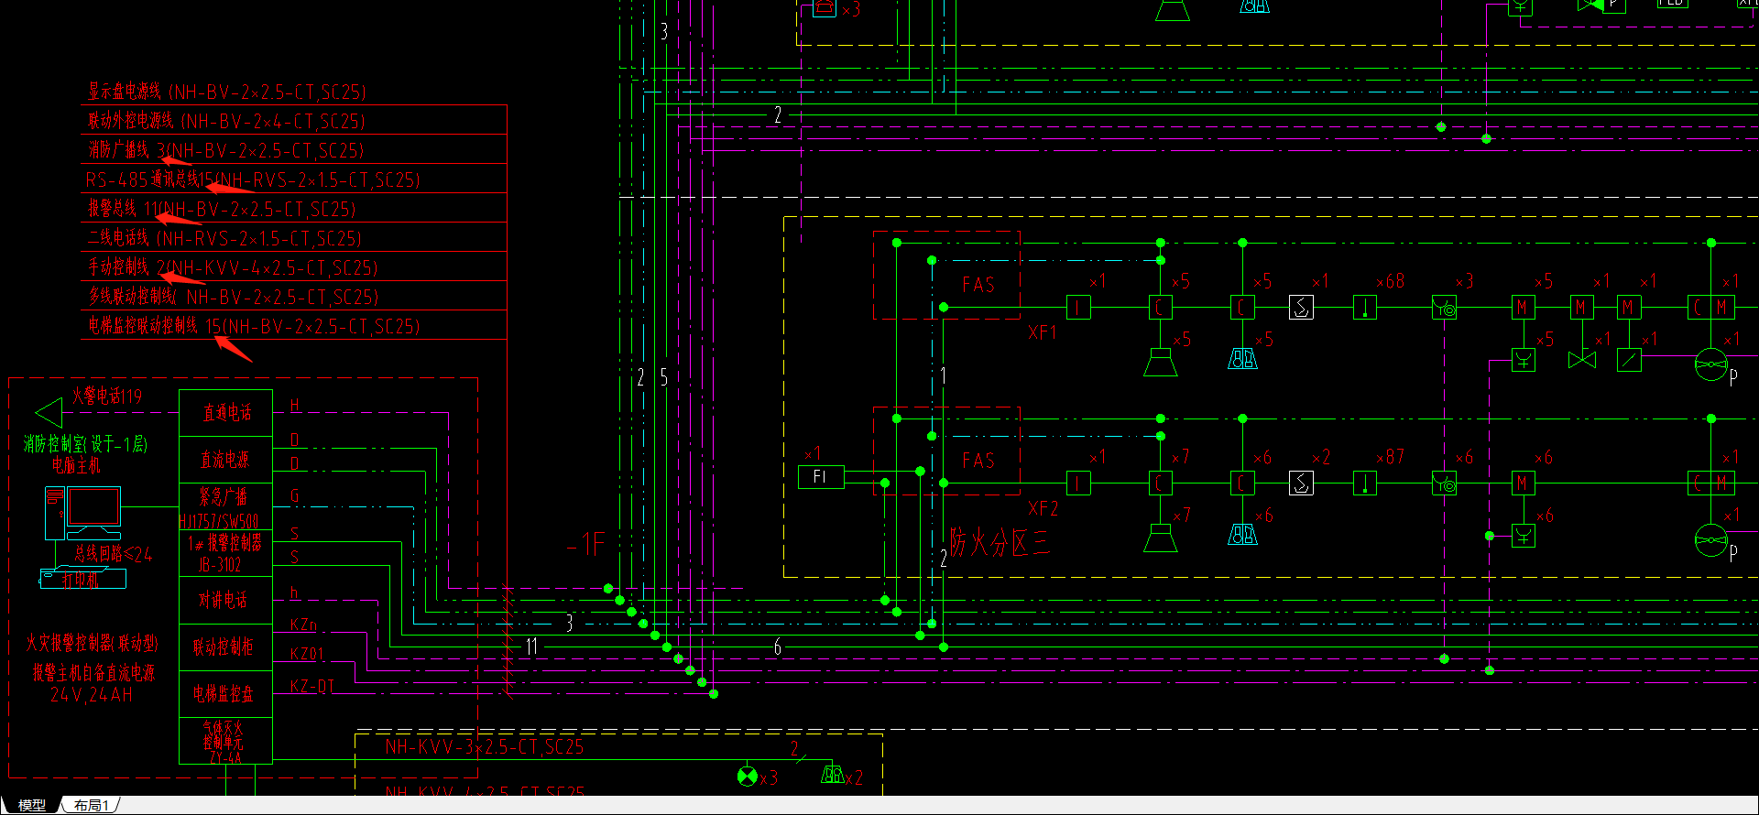Image resolution: width=1759 pixels, height=815 pixels.
Task: Click the 火警电话119 label
Action: point(107,397)
